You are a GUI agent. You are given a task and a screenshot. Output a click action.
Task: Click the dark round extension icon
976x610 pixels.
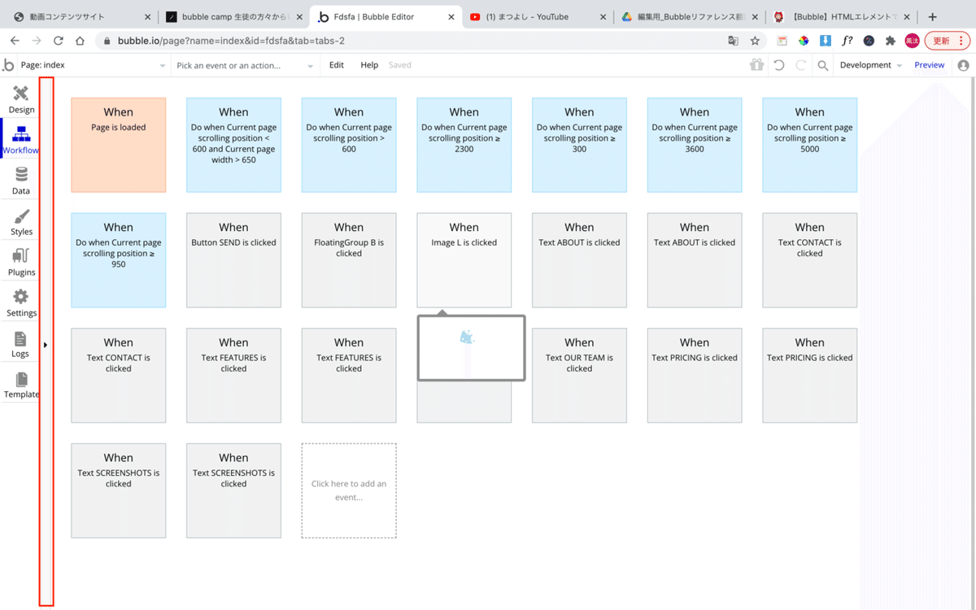point(869,41)
